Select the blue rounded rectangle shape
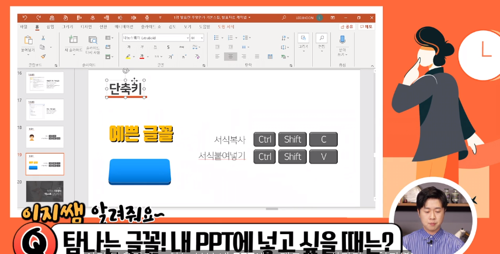Screen dimensions: 500x254 click(139, 172)
